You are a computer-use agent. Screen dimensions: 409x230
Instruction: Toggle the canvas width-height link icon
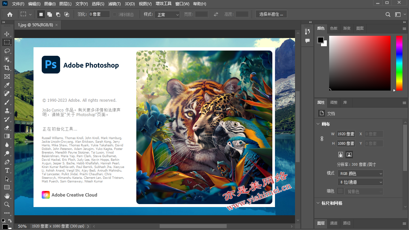pos(322,139)
